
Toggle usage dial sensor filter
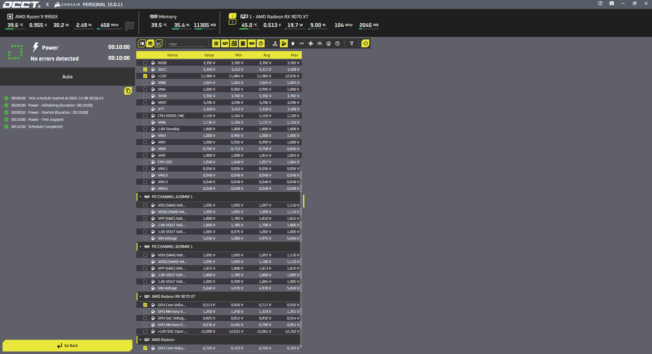coord(329,43)
